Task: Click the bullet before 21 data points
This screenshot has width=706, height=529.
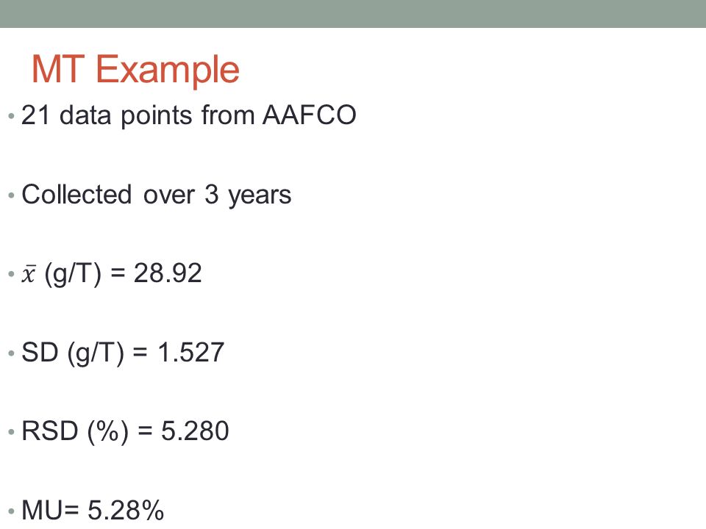Action: coord(11,116)
